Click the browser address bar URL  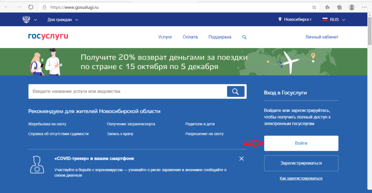tap(74, 7)
